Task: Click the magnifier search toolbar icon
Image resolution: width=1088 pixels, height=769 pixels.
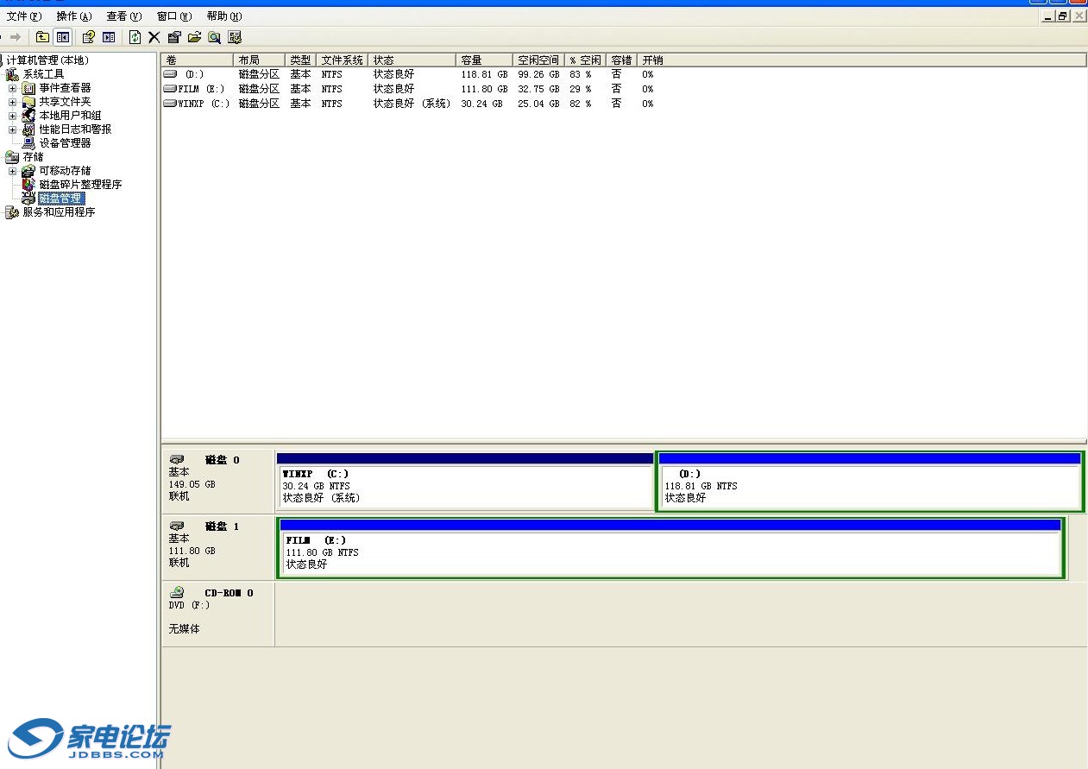Action: click(214, 37)
